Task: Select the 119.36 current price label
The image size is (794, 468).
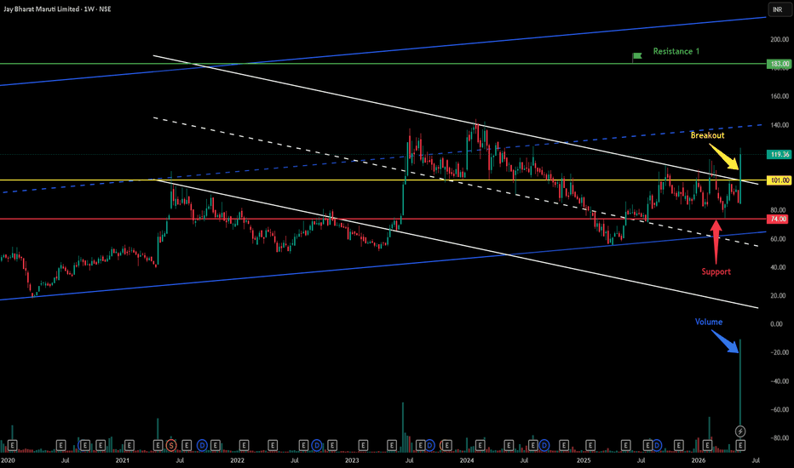Action: 779,154
